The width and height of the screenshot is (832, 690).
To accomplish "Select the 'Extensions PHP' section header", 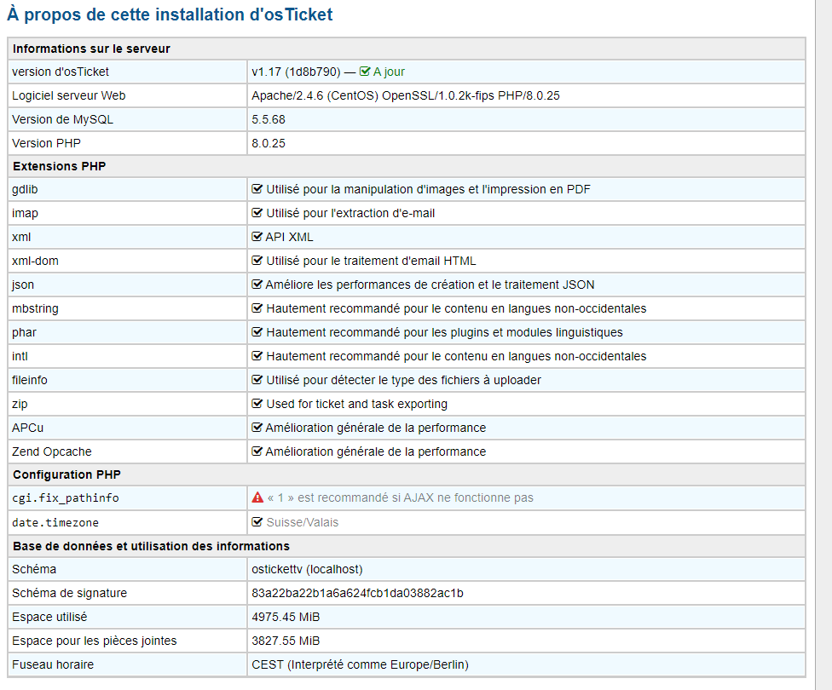I will pos(60,166).
